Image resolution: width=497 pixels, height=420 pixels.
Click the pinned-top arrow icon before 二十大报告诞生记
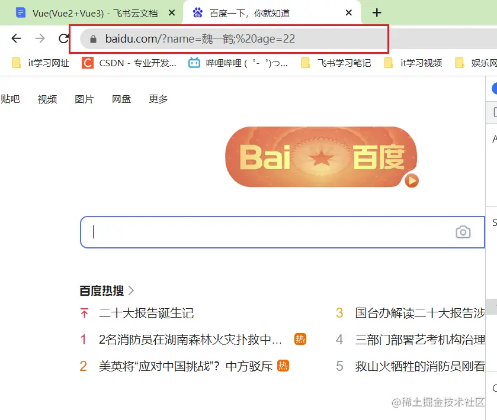tap(84, 313)
